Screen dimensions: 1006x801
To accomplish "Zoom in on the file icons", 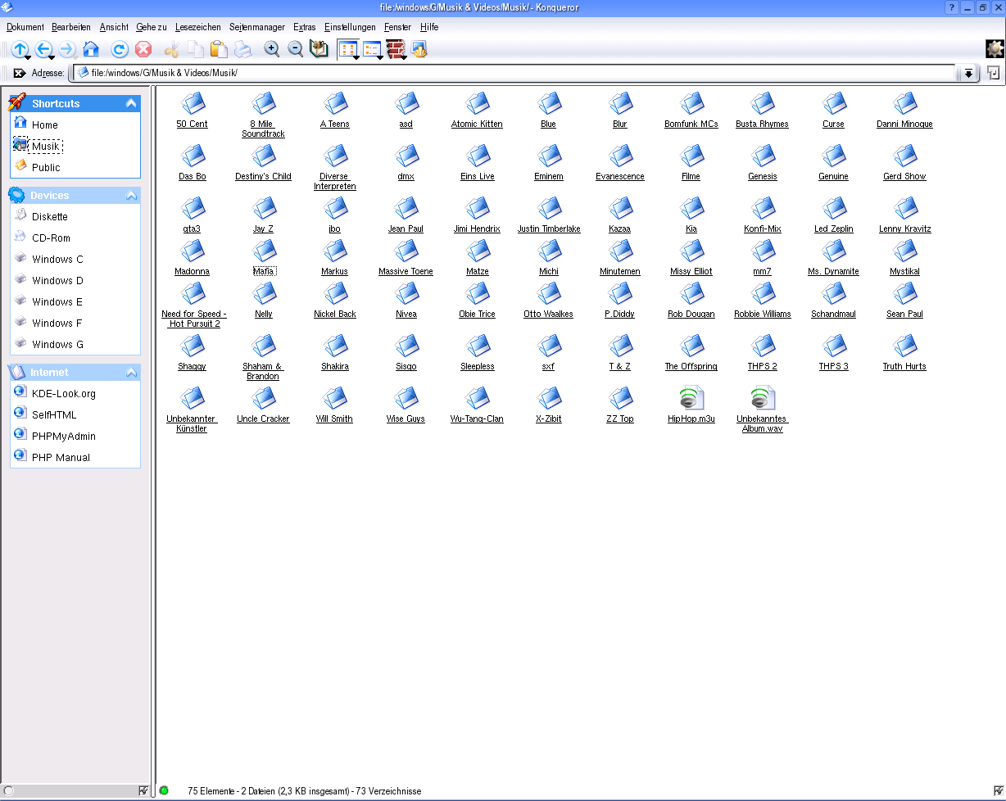I will 272,49.
